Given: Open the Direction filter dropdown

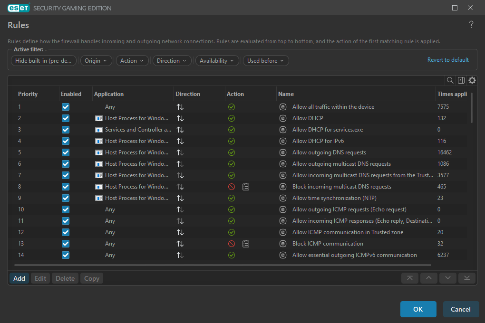Looking at the screenshot, I should click(172, 61).
